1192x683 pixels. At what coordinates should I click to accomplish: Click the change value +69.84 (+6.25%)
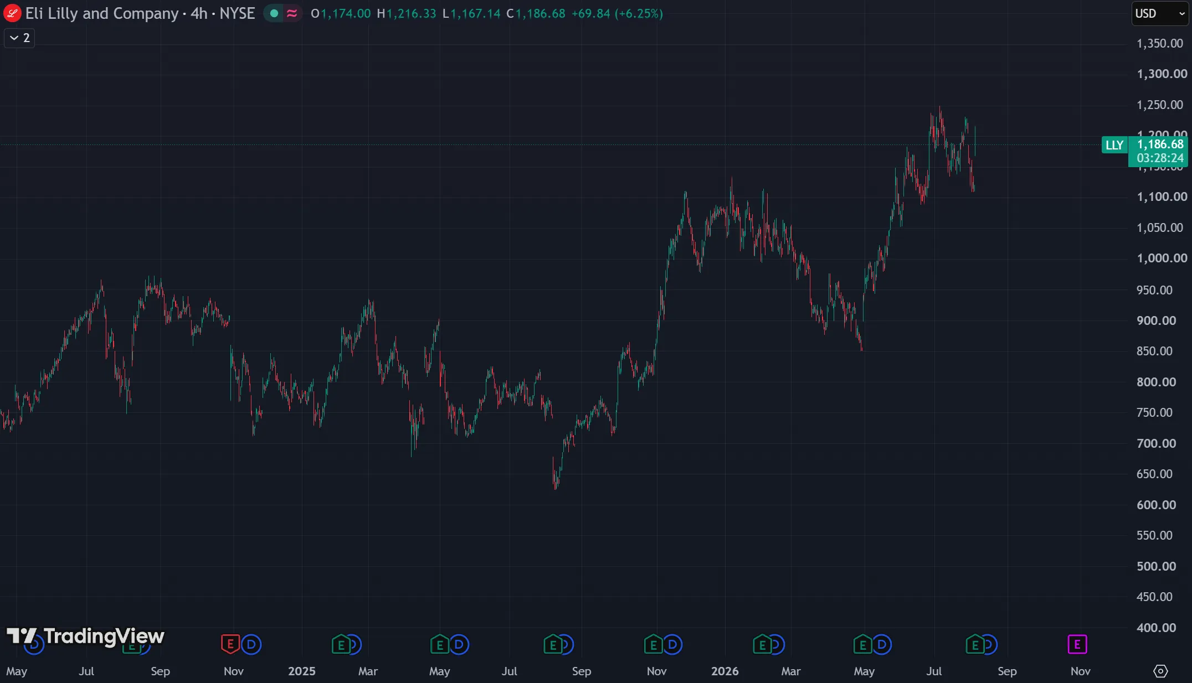point(617,13)
